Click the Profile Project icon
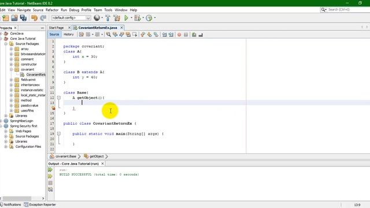The image size is (370, 208). pos(149,18)
